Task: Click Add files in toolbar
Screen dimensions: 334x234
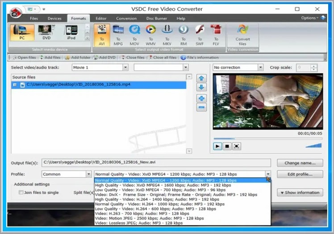Action: [50, 57]
